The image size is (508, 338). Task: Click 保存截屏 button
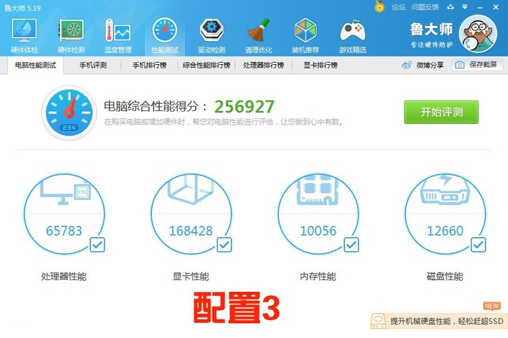coord(477,65)
